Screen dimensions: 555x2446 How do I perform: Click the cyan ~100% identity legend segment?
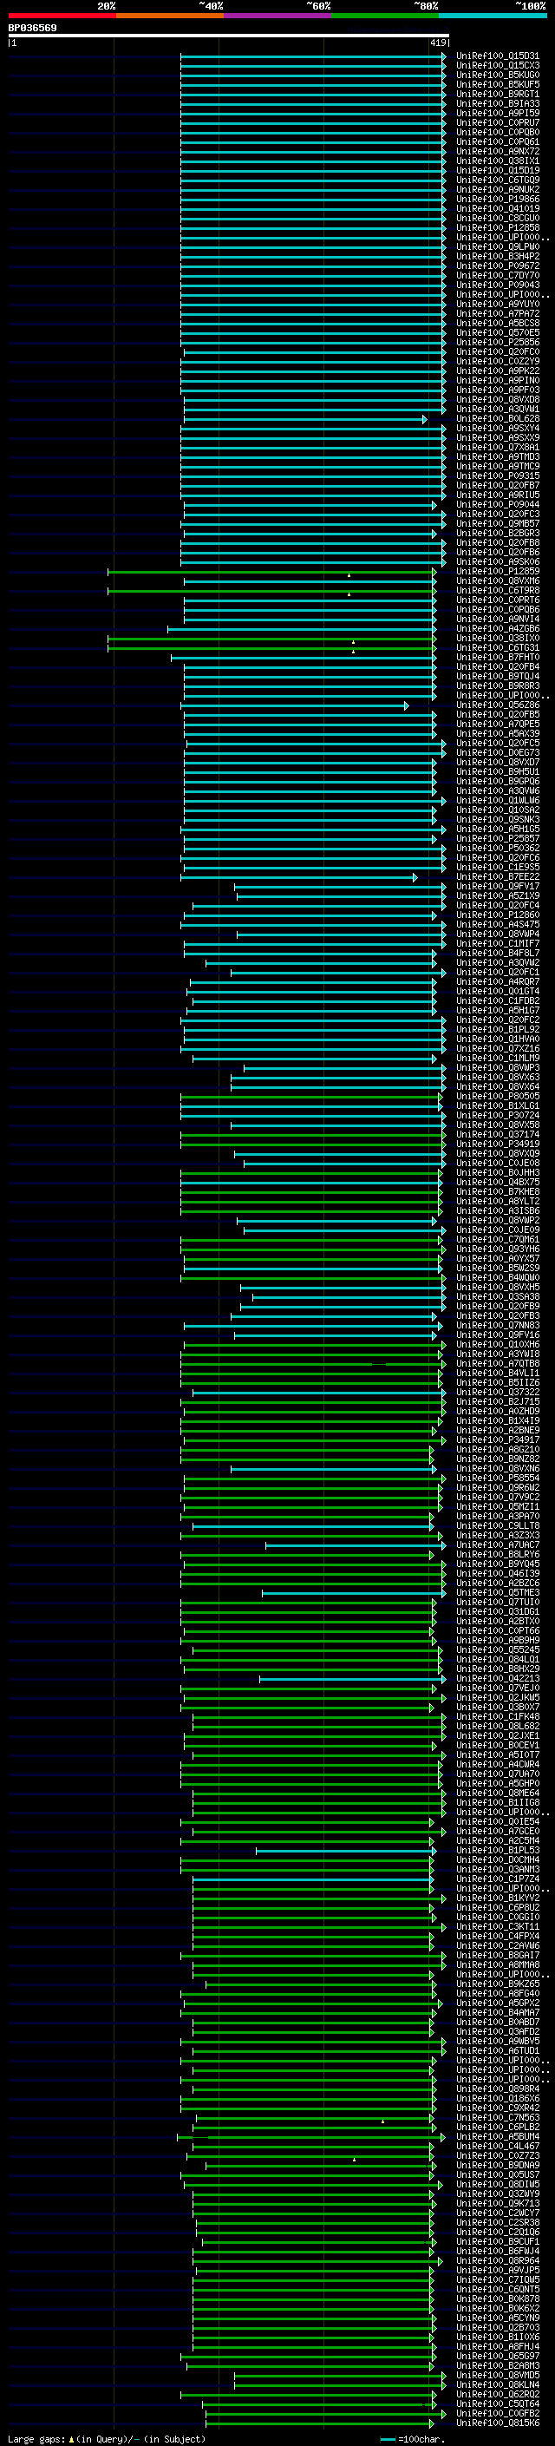493,16
